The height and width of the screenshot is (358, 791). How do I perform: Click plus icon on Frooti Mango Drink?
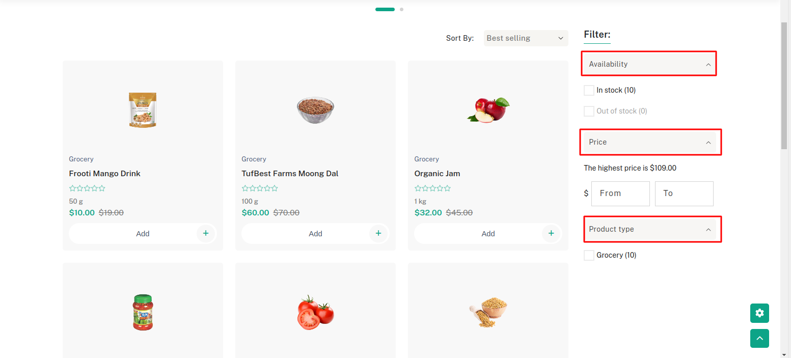click(x=206, y=233)
